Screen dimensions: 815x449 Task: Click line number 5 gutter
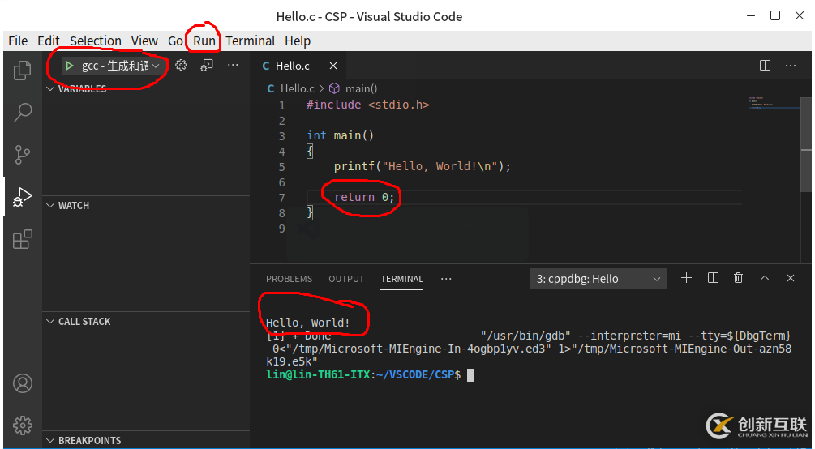(x=281, y=167)
